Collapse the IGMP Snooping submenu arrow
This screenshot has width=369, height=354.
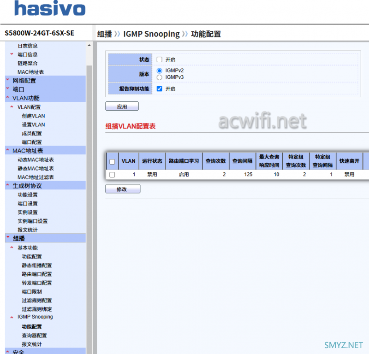pos(12,317)
